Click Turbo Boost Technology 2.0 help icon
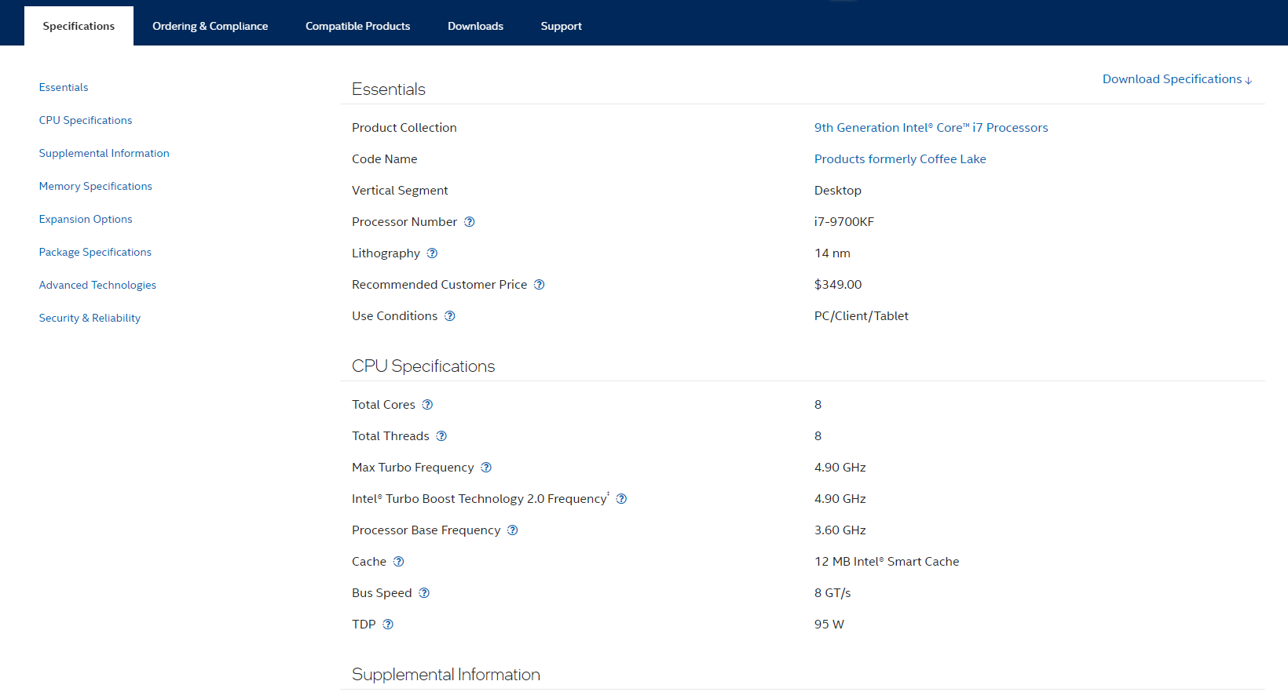Screen dimensions: 1288x692 click(x=621, y=499)
